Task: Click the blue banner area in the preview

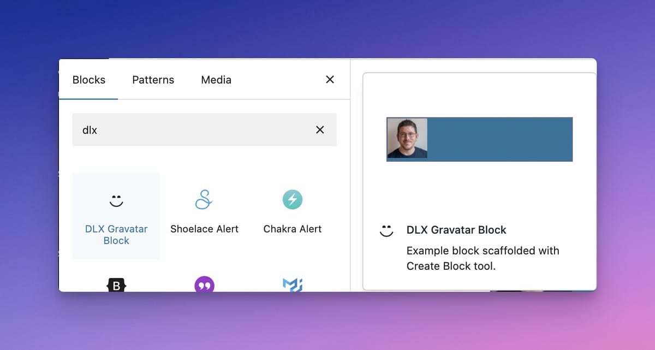Action: click(x=499, y=139)
